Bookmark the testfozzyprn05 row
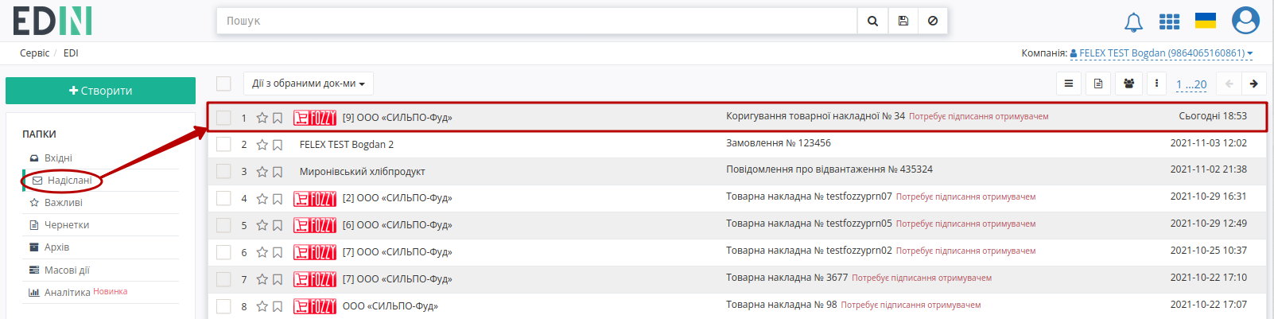Screen dimensions: 1274x319 (278, 226)
